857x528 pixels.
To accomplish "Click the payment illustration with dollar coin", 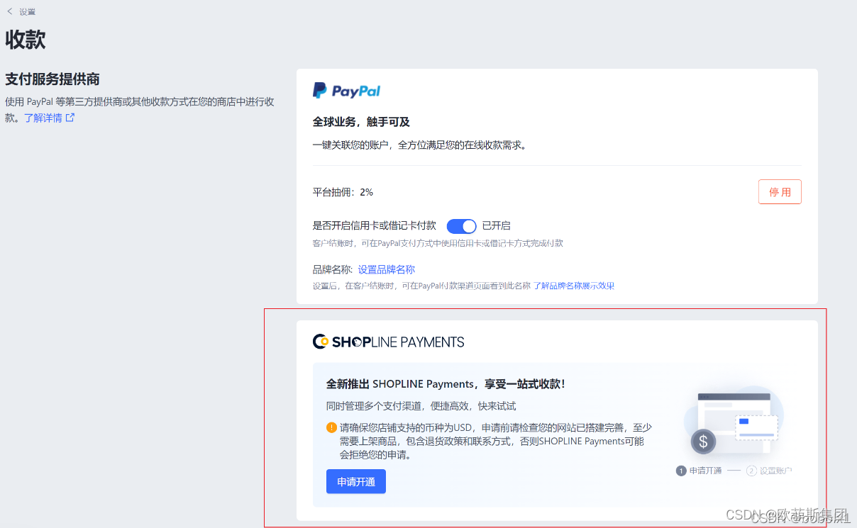I will pyautogui.click(x=734, y=422).
